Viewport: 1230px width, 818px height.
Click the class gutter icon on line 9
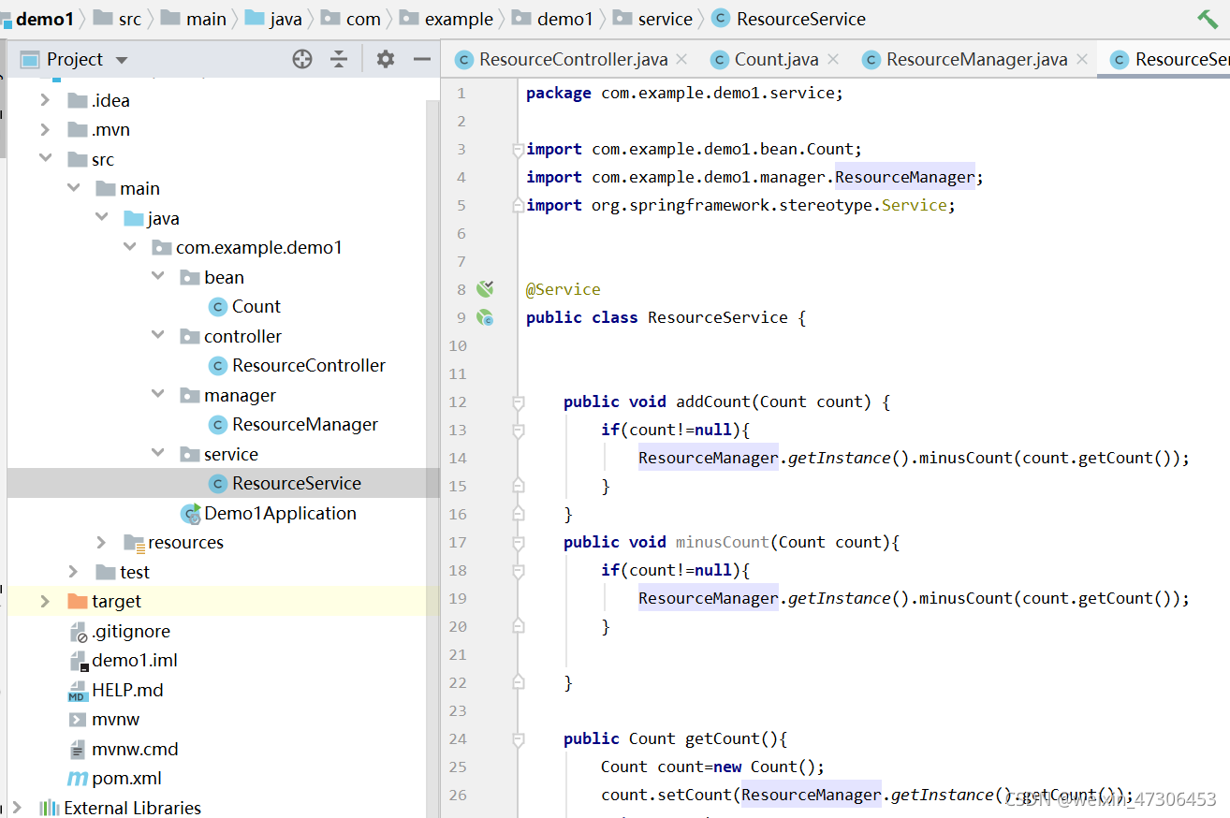485,317
